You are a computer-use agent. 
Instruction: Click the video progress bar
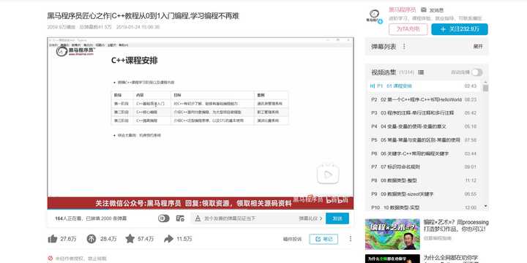pyautogui.click(x=201, y=210)
